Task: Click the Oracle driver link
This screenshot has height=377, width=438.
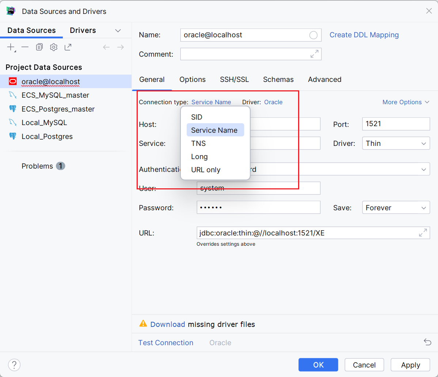Action: point(273,102)
